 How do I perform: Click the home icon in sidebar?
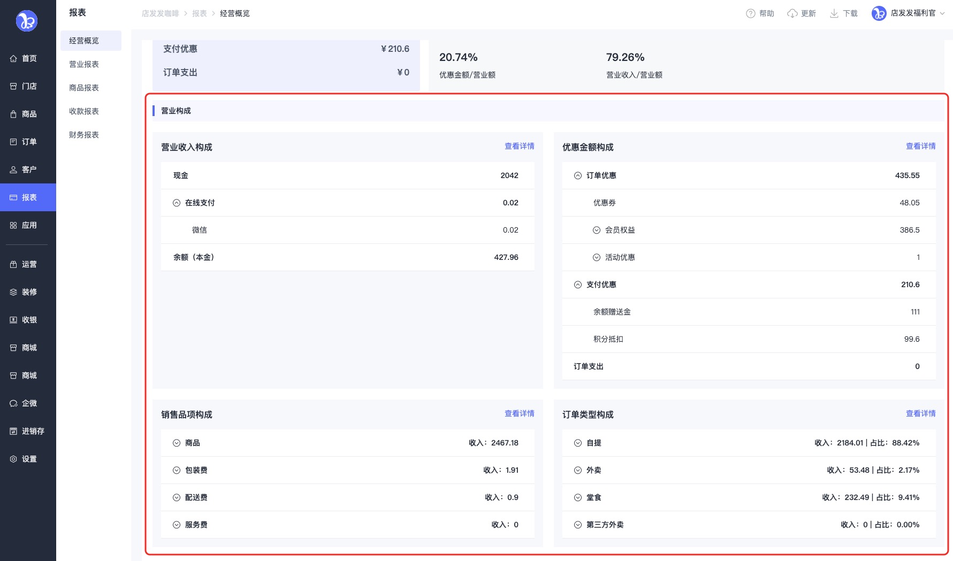click(x=13, y=59)
